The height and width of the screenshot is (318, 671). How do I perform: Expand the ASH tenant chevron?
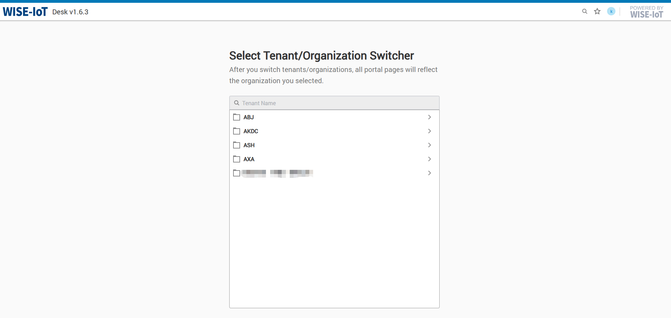pyautogui.click(x=430, y=145)
